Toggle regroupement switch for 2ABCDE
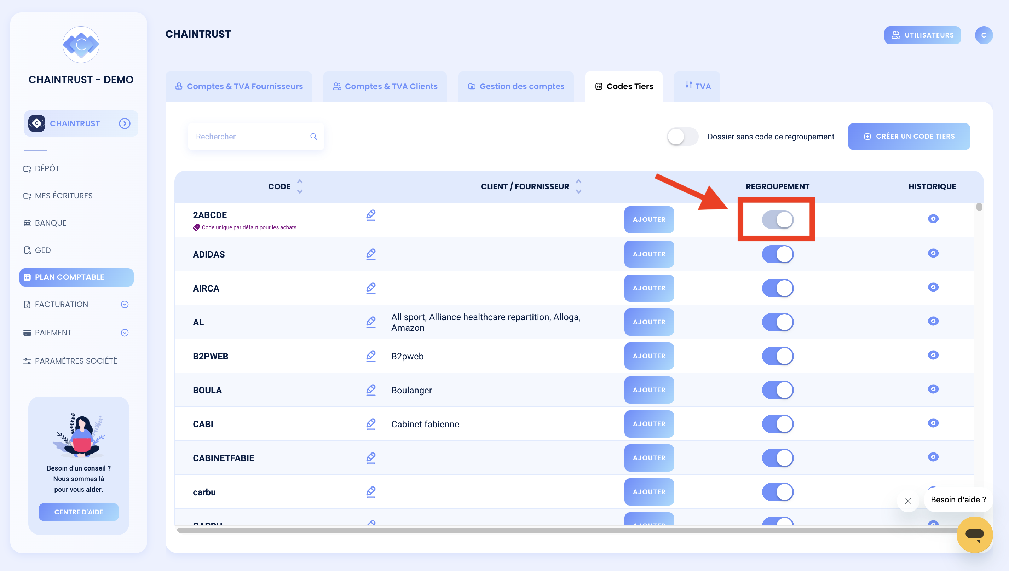The height and width of the screenshot is (571, 1009). [778, 220]
